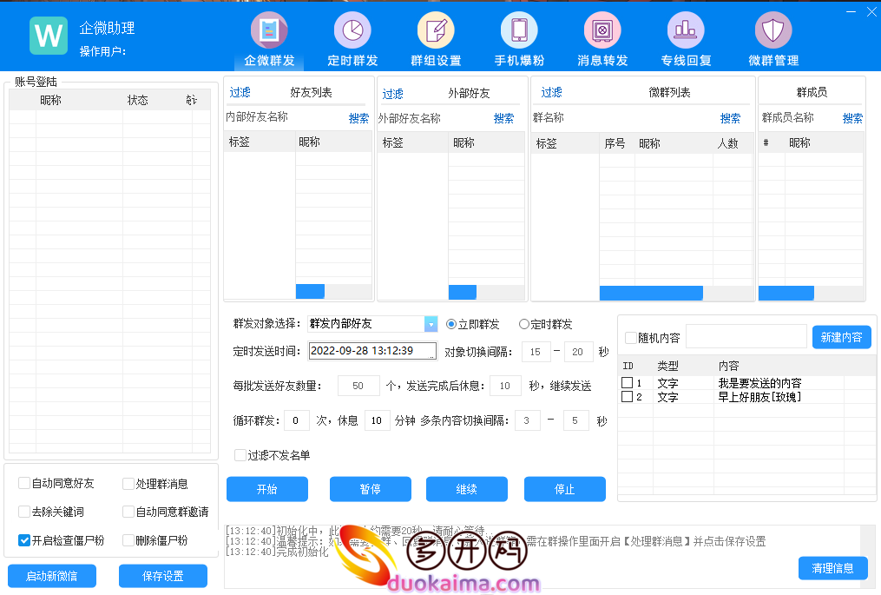Screen dimensions: 881x595
Task: Select the 定时群发 radio button
Action: pos(524,324)
